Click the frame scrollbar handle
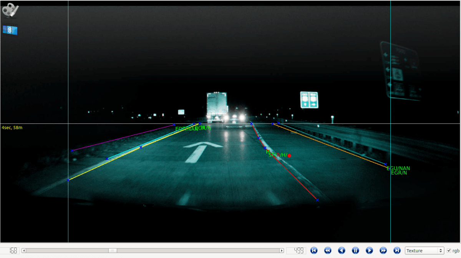 point(113,251)
